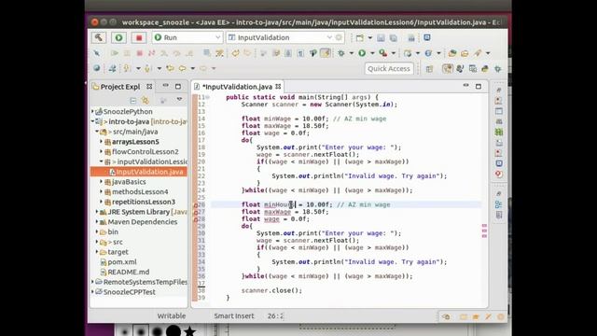Click the green Run icon in main toolbar

tap(362, 53)
